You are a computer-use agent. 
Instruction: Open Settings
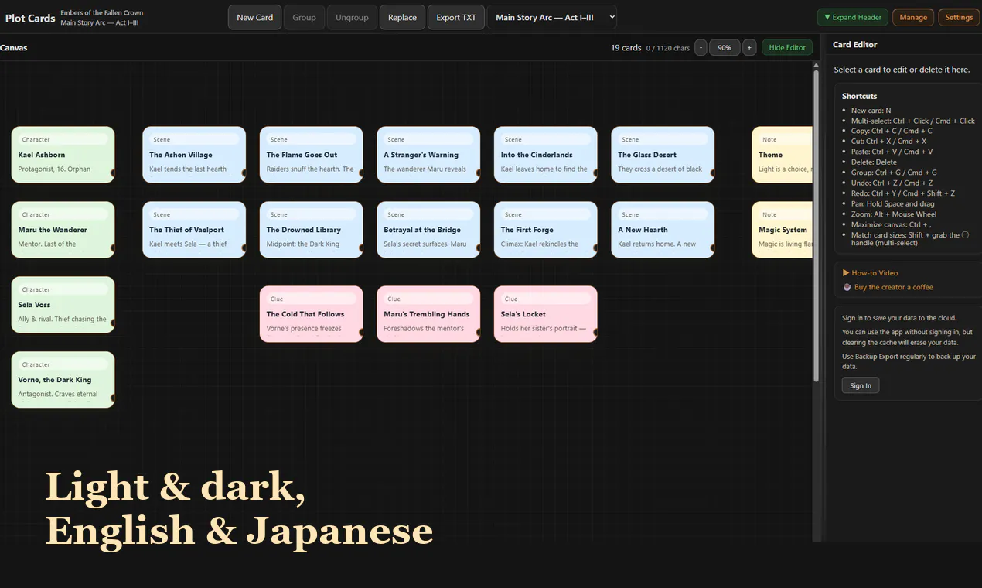(x=959, y=17)
